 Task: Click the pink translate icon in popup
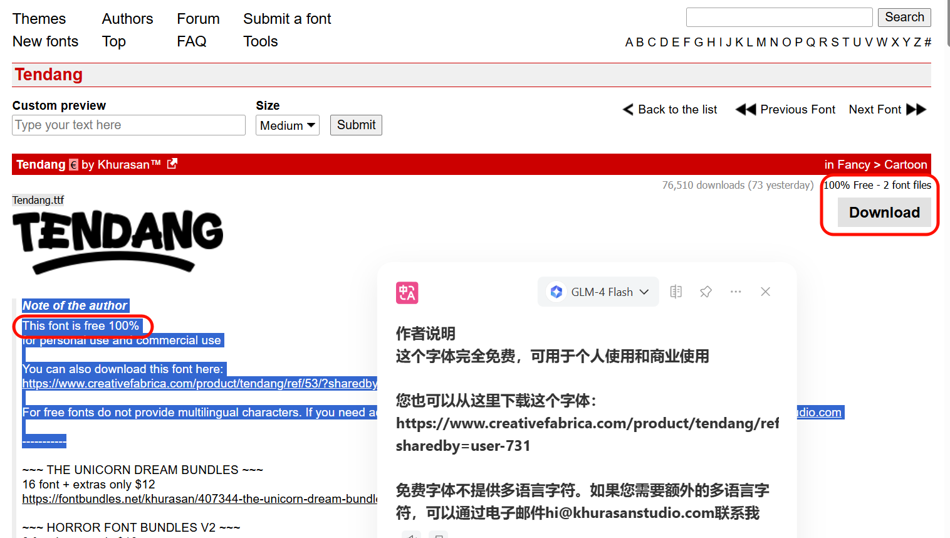click(407, 293)
